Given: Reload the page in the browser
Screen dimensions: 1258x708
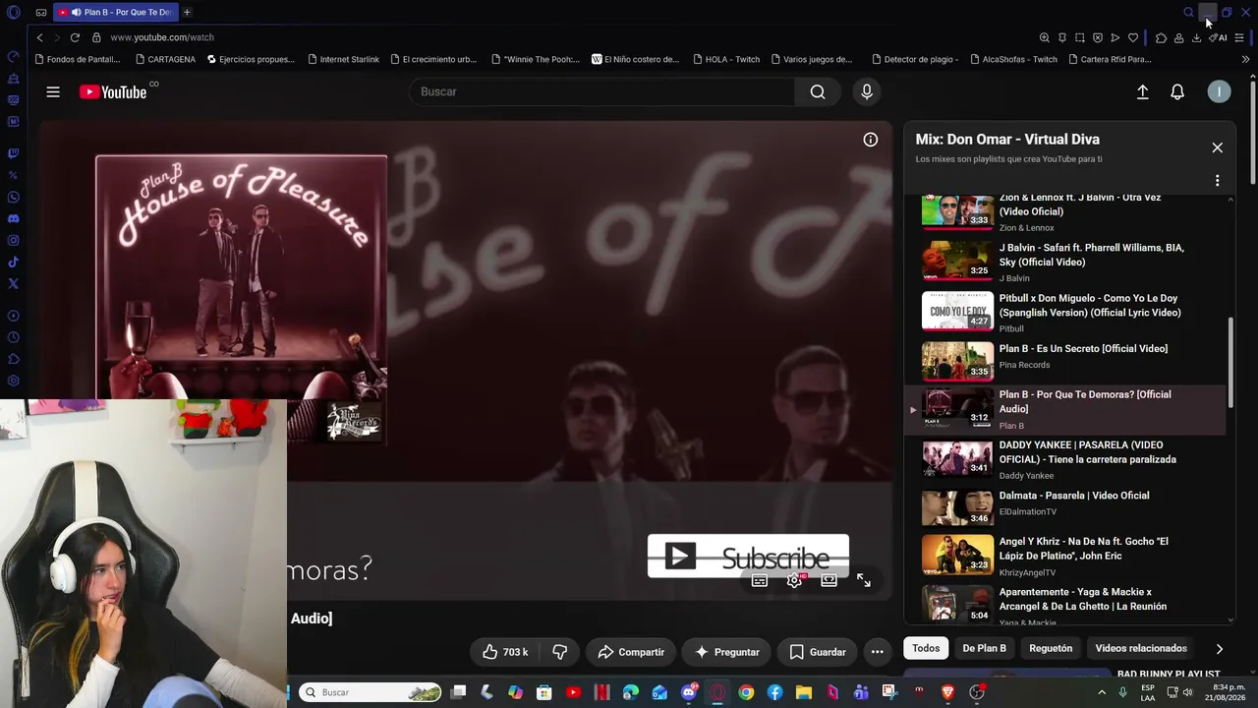Looking at the screenshot, I should coord(75,37).
